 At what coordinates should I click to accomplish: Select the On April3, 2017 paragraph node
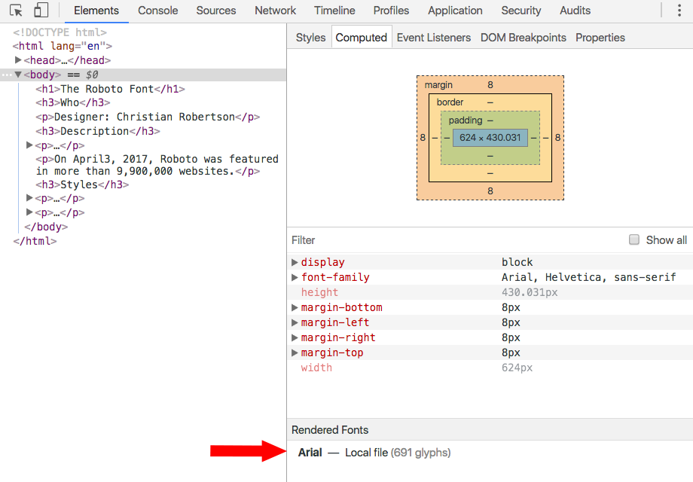(157, 165)
